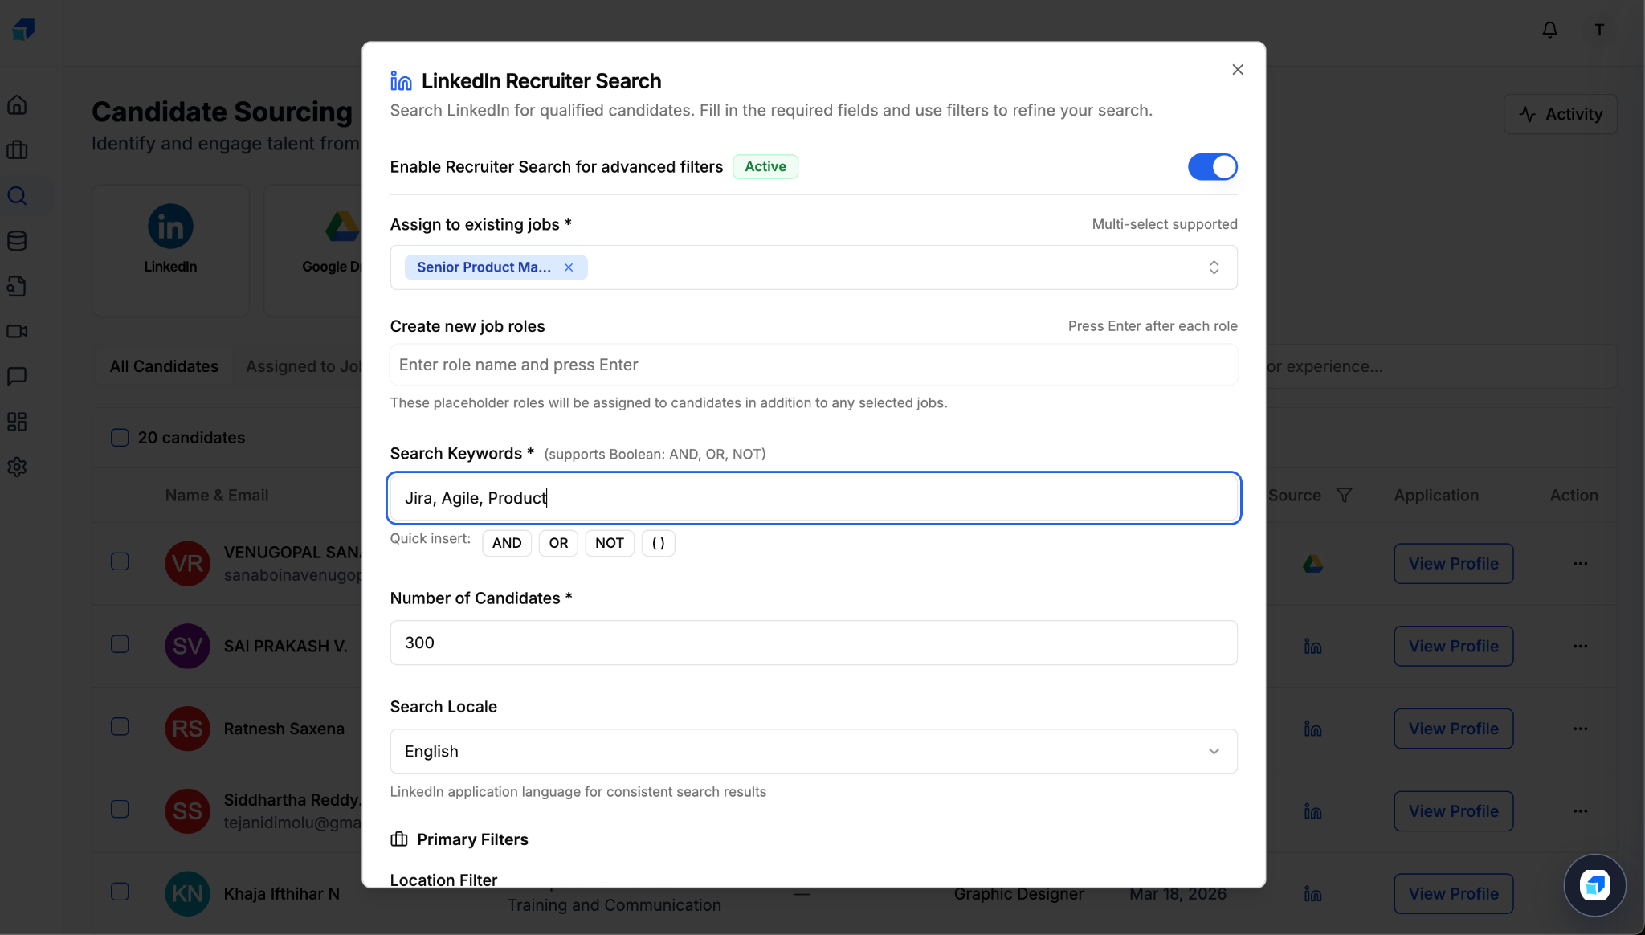Insert NOT using the quick insert button
The image size is (1645, 935).
(x=610, y=543)
